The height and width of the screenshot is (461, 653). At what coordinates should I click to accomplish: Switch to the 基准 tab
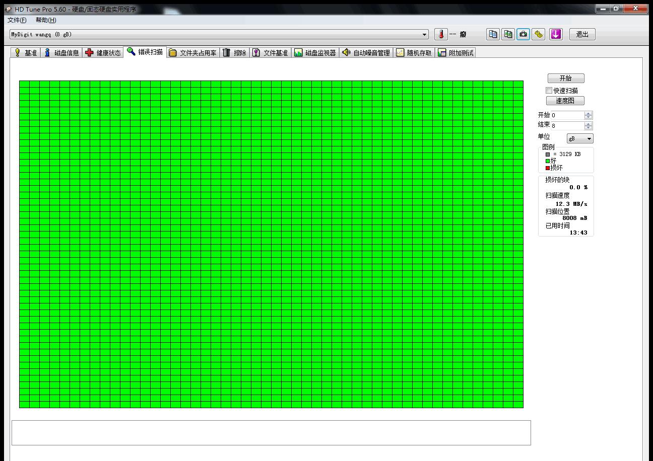pyautogui.click(x=26, y=53)
